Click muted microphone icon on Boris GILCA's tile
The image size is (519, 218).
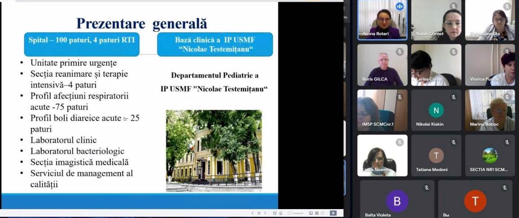[400, 52]
